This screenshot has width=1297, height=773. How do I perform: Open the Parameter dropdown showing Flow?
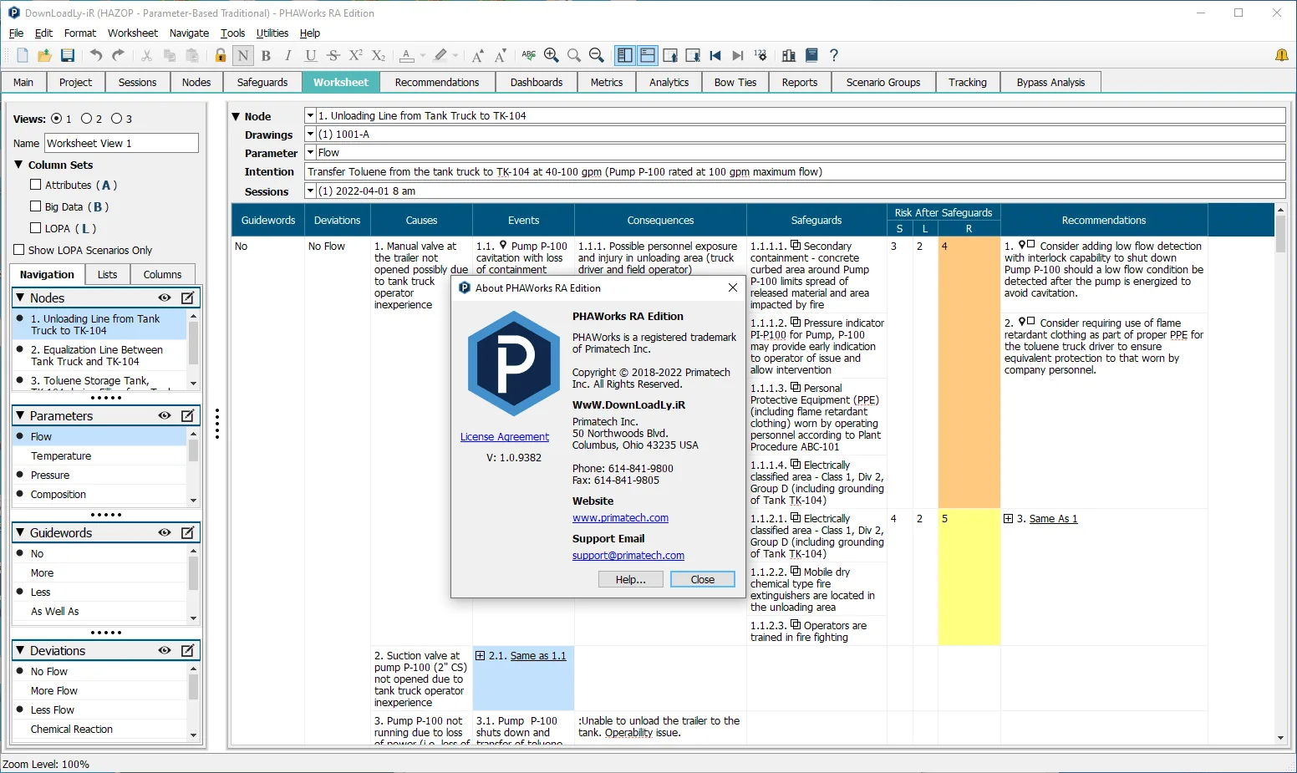click(x=310, y=153)
